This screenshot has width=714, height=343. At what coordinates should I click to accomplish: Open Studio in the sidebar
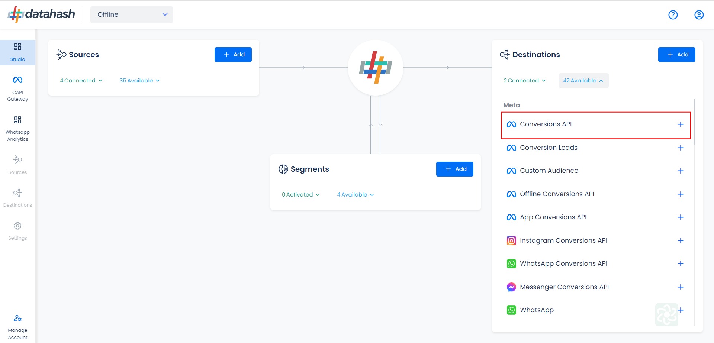tap(17, 52)
